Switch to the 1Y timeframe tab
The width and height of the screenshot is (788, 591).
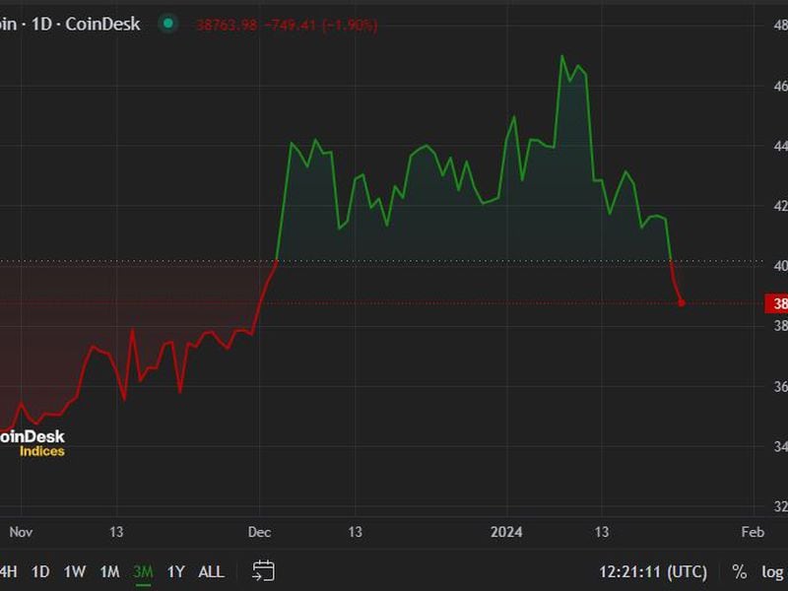tap(175, 570)
